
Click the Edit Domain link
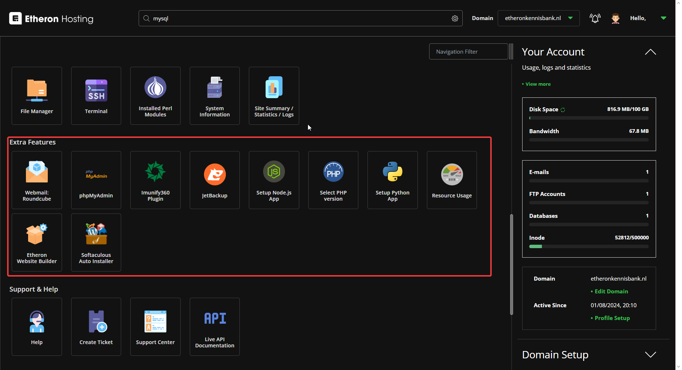point(611,292)
